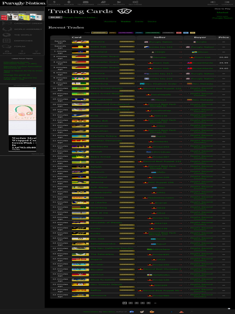Open the Max Barry footer link
This screenshot has width=235, height=314.
pyautogui.click(x=109, y=312)
